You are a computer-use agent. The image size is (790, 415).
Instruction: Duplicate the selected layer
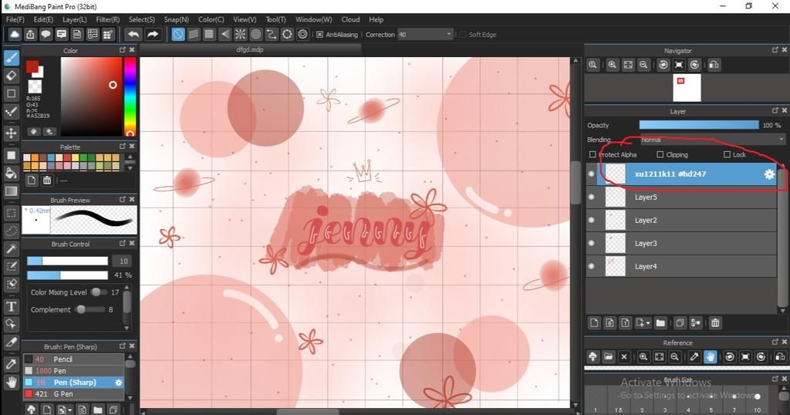click(x=680, y=323)
